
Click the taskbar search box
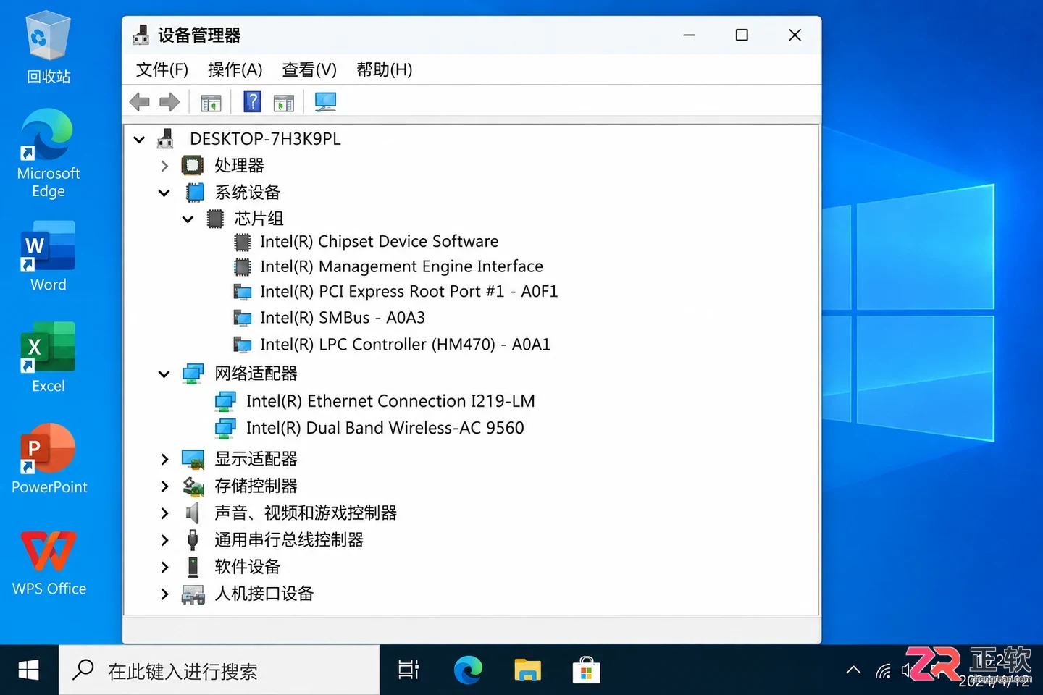pos(219,670)
